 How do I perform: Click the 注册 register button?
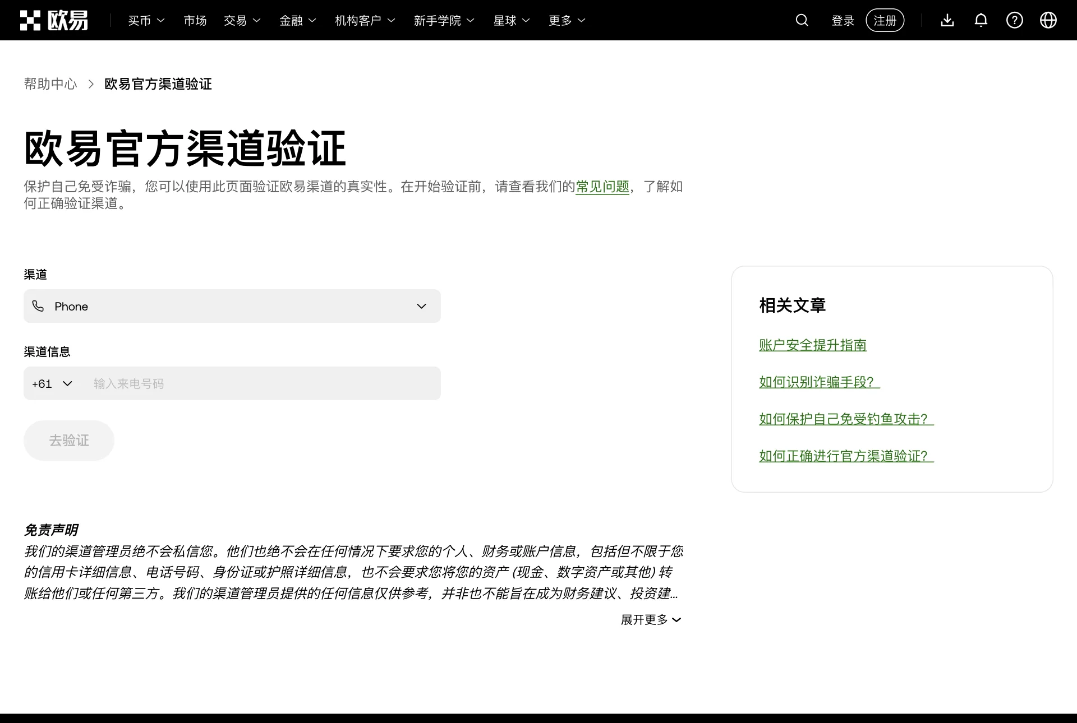(x=885, y=20)
